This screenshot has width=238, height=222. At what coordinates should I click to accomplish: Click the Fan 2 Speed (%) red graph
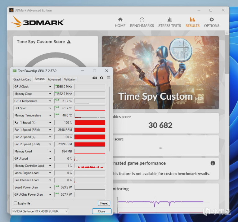pyautogui.click(x=90, y=137)
